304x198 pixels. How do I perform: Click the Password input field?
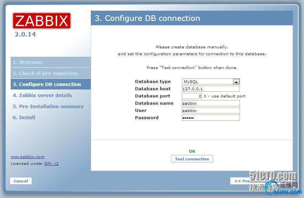[x=211, y=118]
